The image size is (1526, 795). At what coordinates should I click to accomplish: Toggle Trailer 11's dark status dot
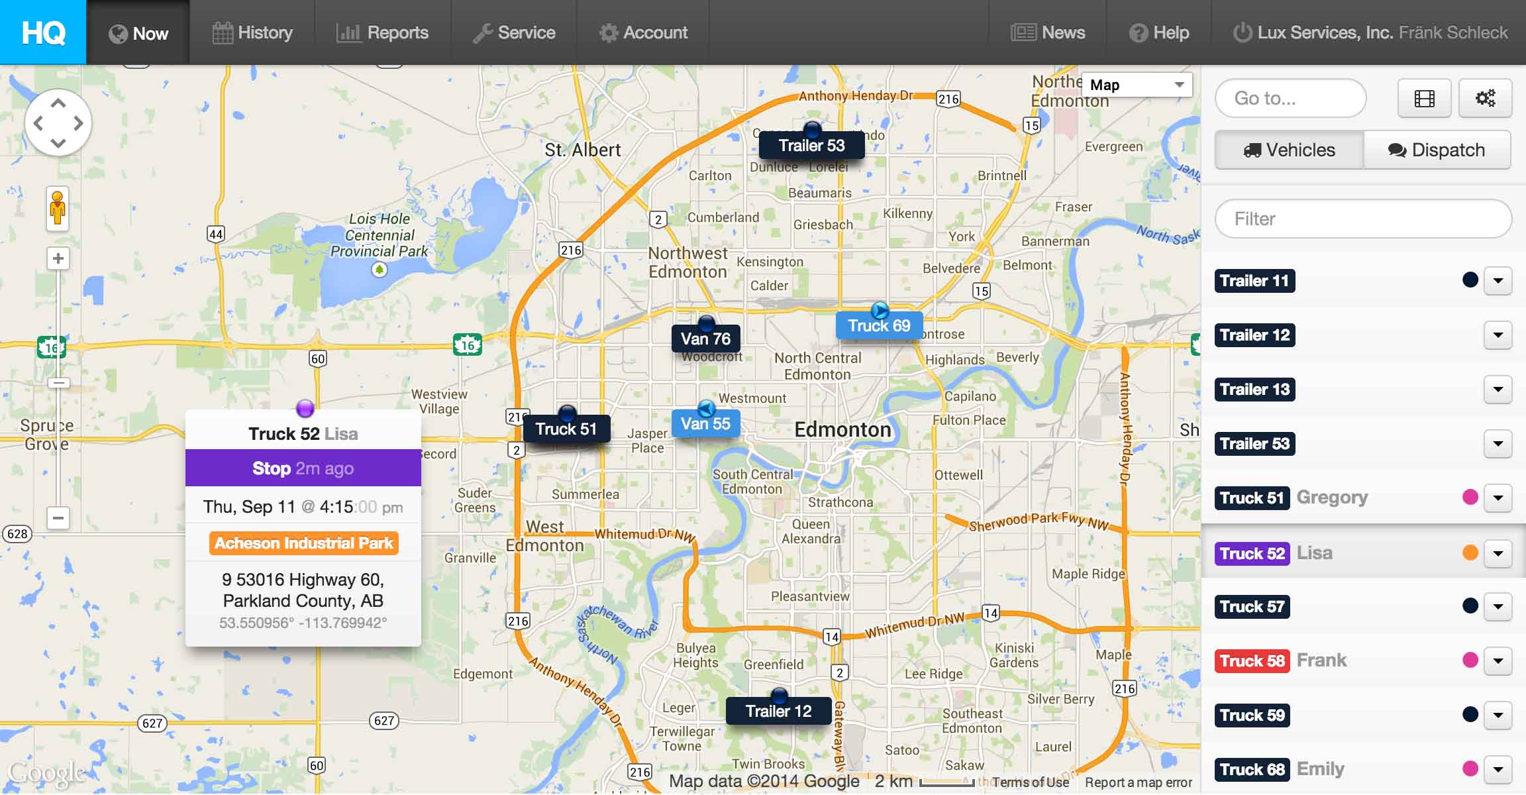pos(1472,280)
